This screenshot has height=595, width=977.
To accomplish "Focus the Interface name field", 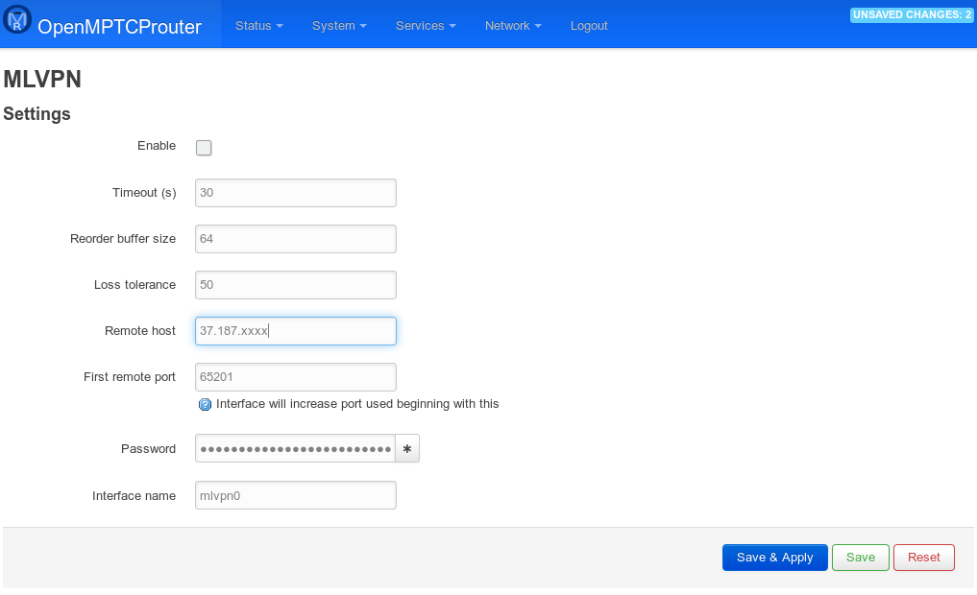I will [x=296, y=495].
